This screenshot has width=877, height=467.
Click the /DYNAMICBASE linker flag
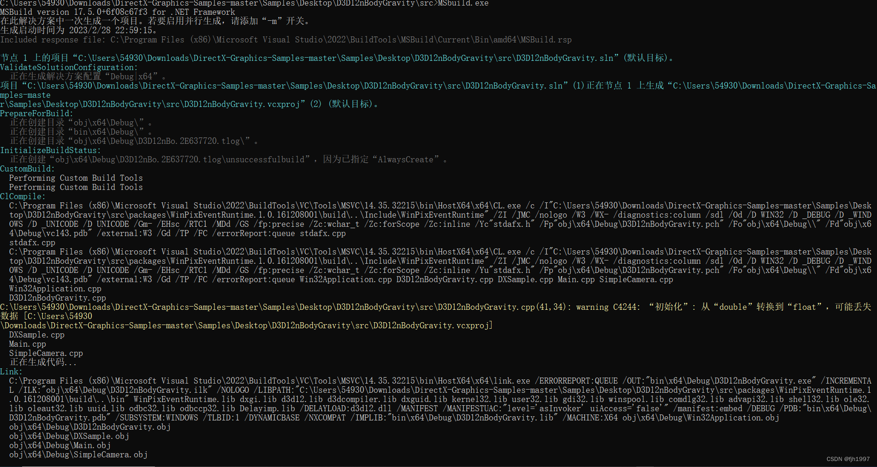[x=272, y=418]
